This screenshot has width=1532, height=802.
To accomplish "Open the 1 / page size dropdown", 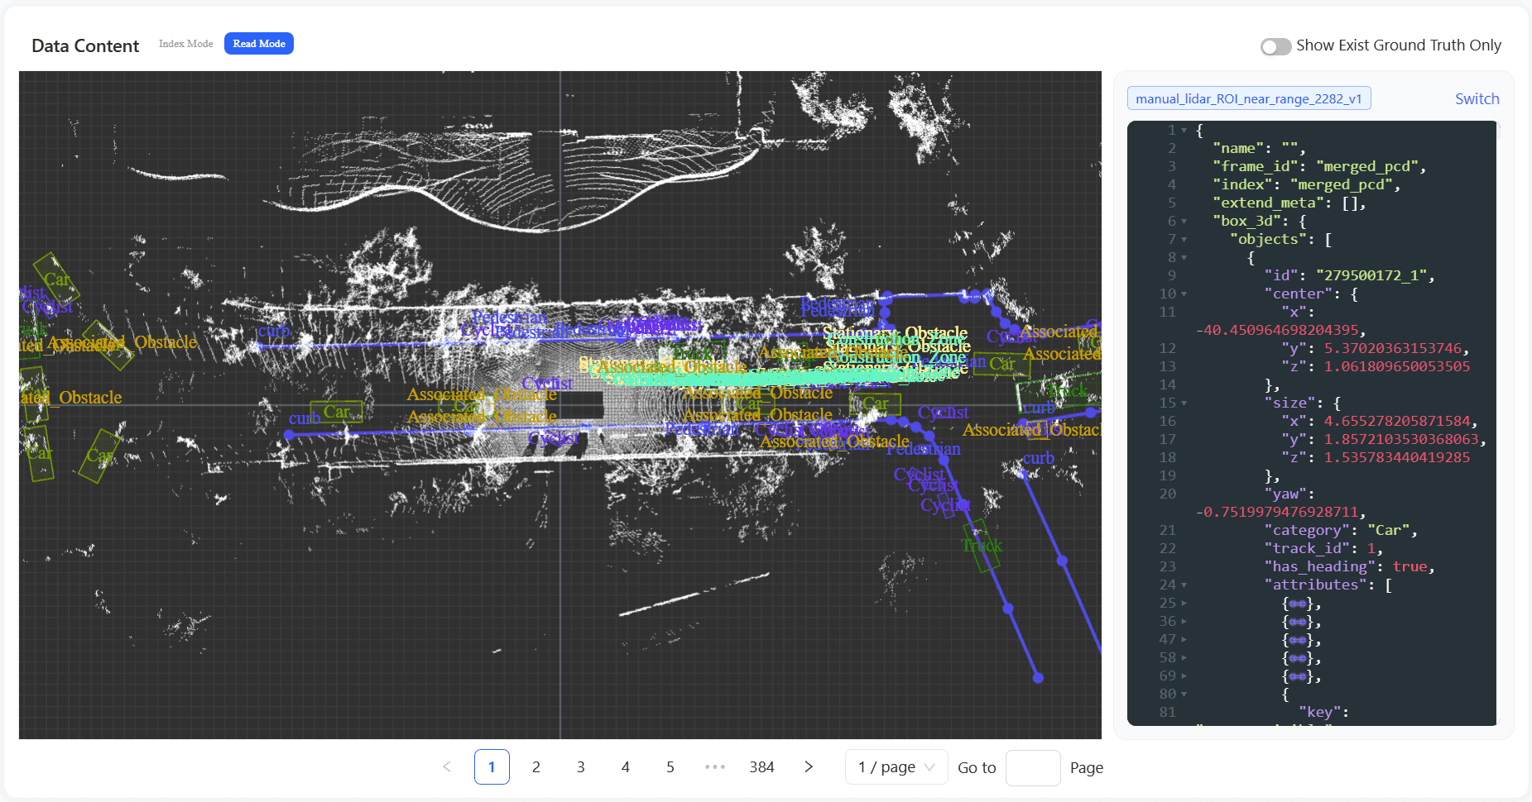I will [896, 767].
